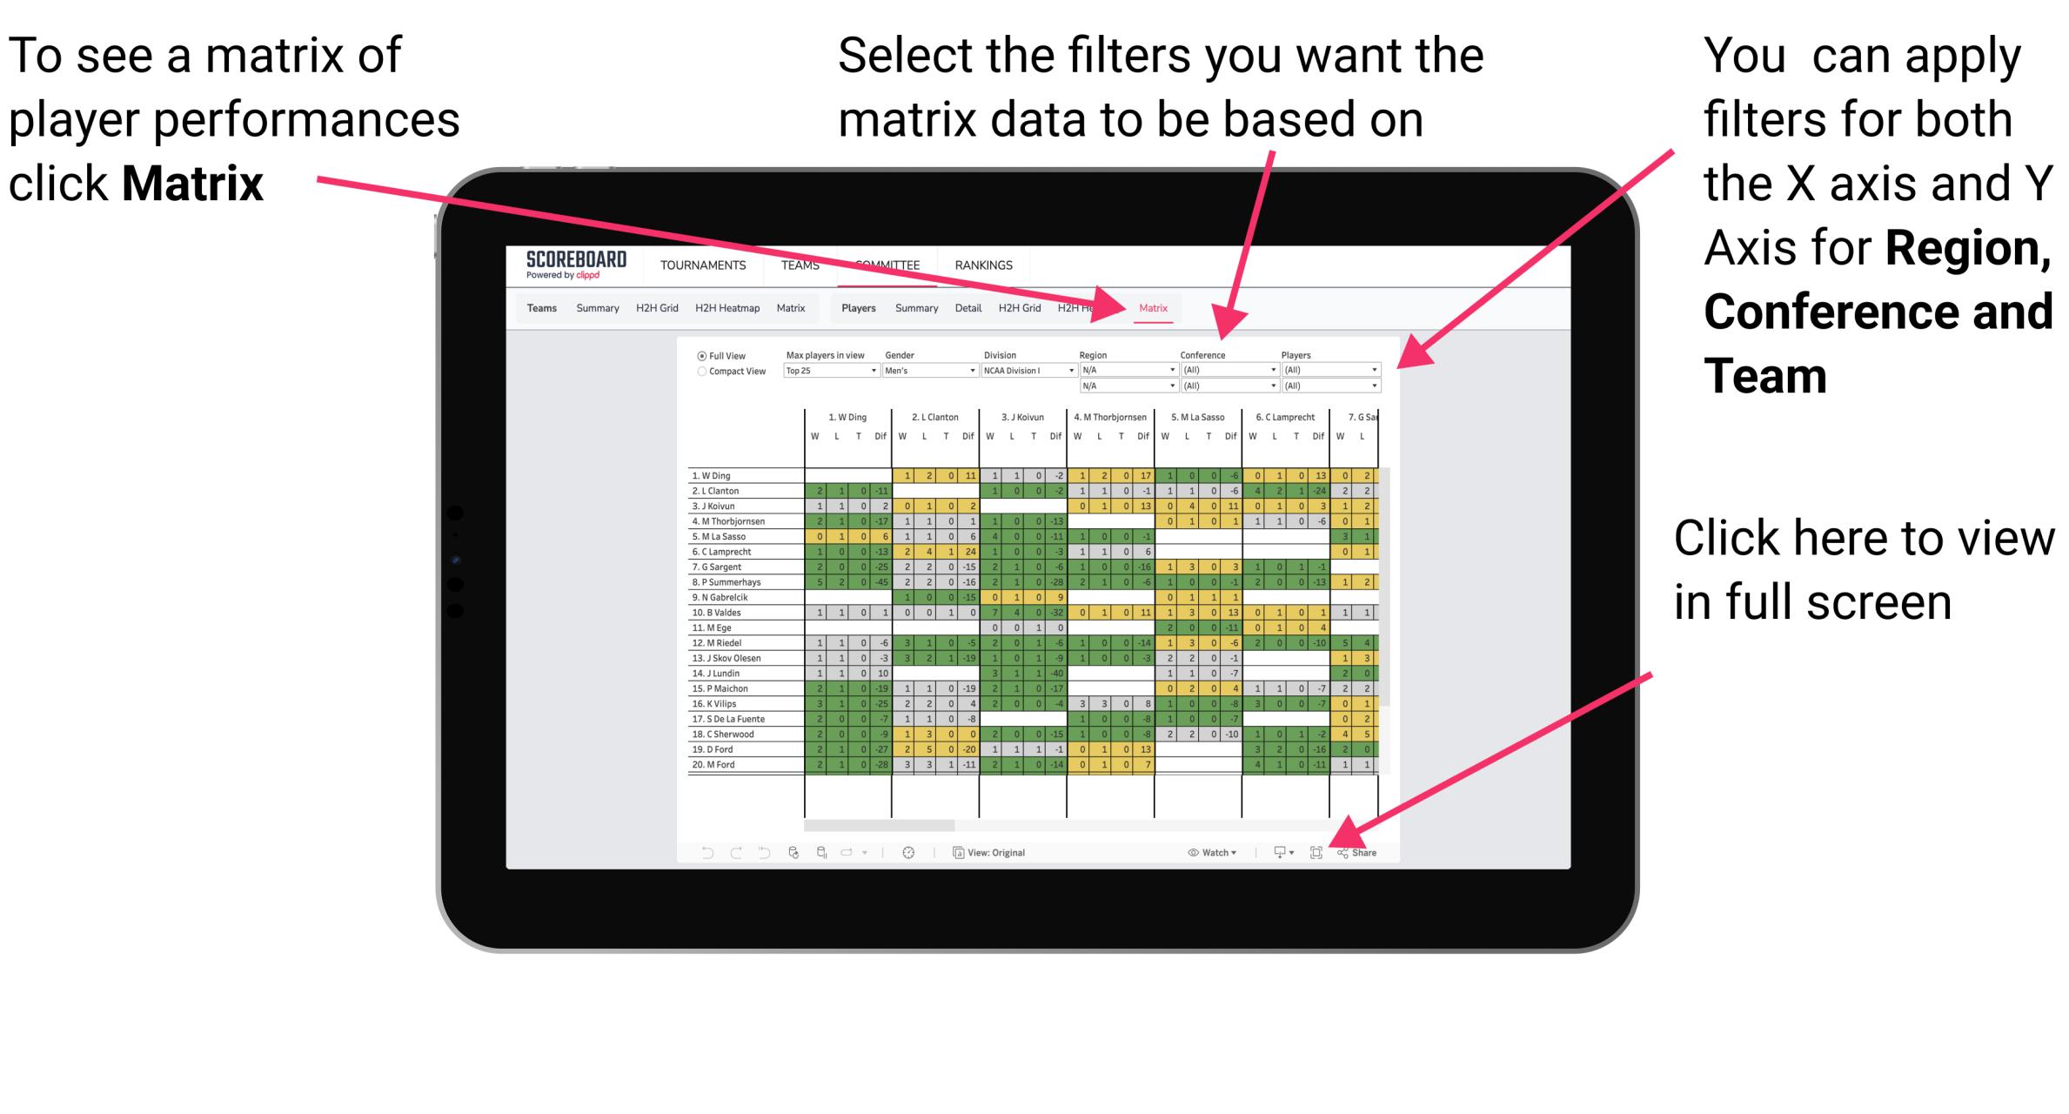The image size is (2069, 1114).
Task: Select Full View radio button
Action: pos(700,359)
